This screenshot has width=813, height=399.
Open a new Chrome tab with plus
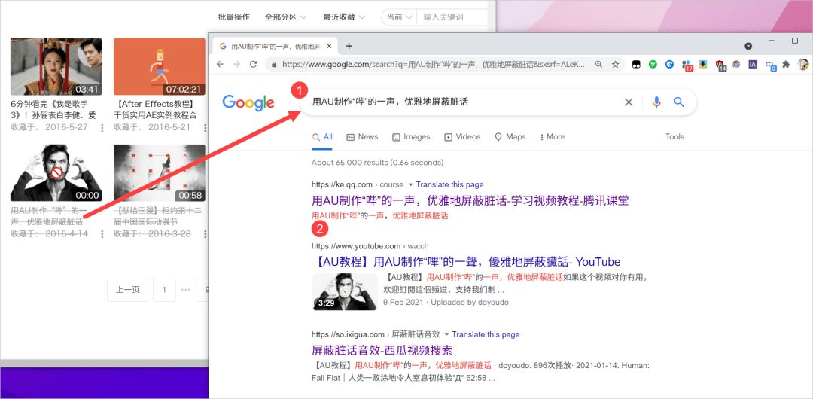click(x=349, y=46)
